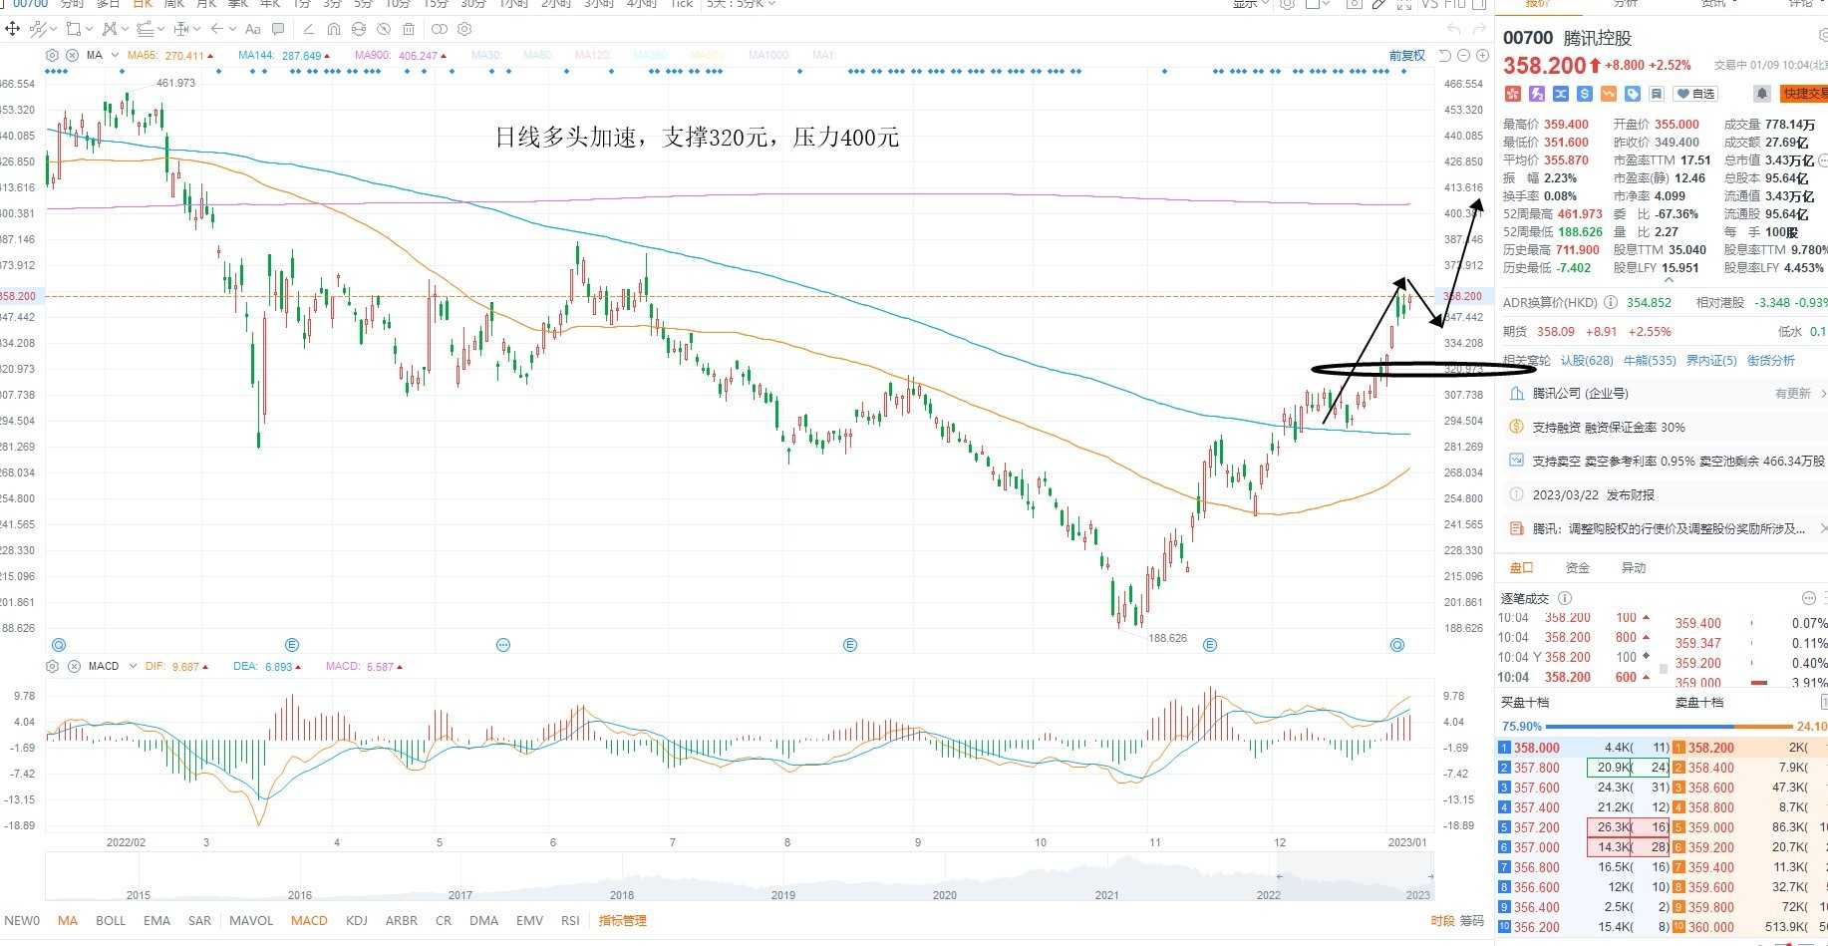Remove the MA indicator with its X icon

72,56
